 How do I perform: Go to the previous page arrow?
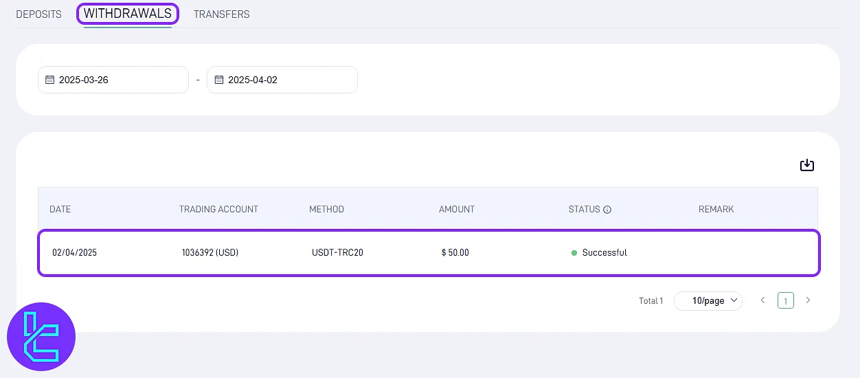[x=762, y=300]
